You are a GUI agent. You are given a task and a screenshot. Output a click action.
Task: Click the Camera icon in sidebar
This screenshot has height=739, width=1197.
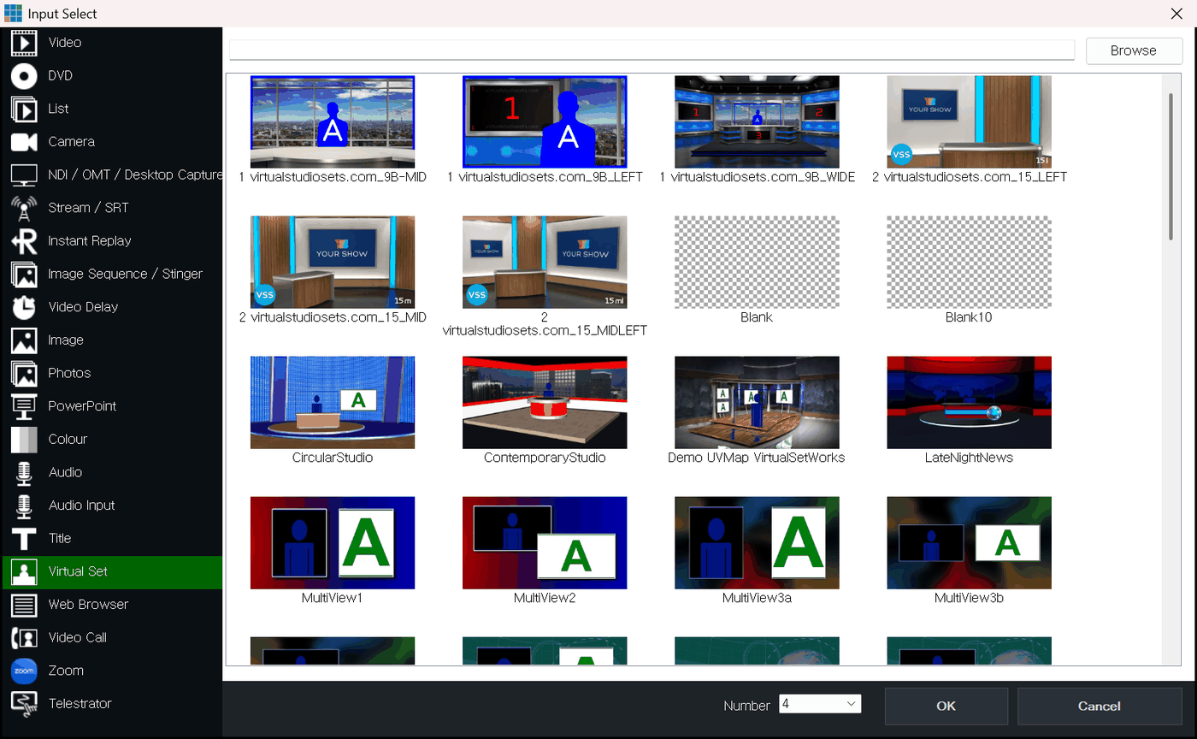tap(24, 142)
